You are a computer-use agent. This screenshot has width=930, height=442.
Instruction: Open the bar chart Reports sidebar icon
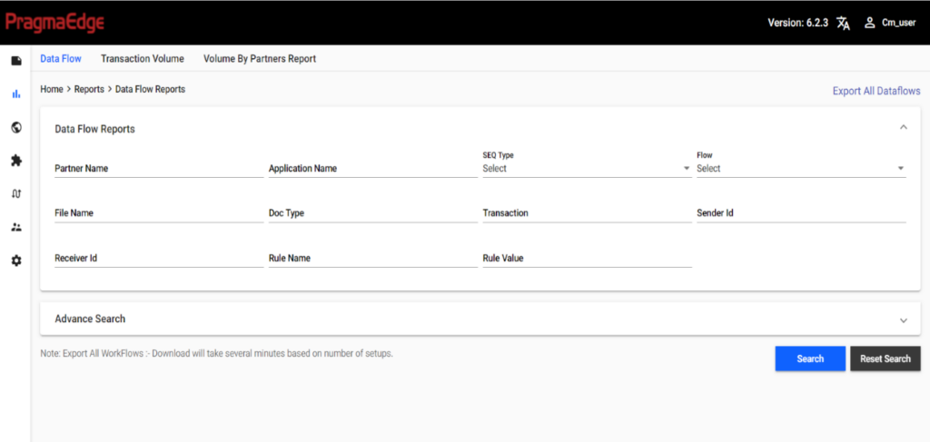[16, 93]
